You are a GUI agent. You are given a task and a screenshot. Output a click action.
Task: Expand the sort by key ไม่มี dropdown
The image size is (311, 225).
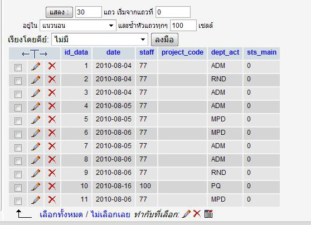[100, 40]
